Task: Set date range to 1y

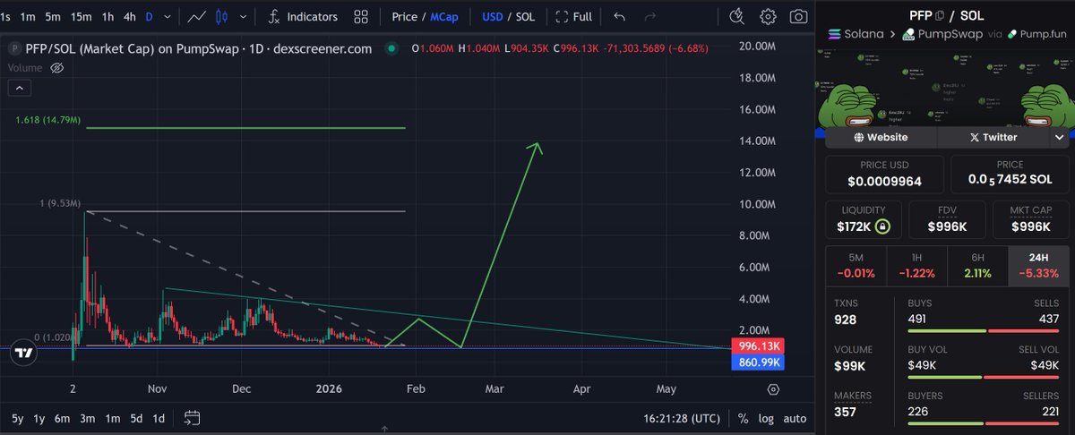Action: click(x=39, y=418)
